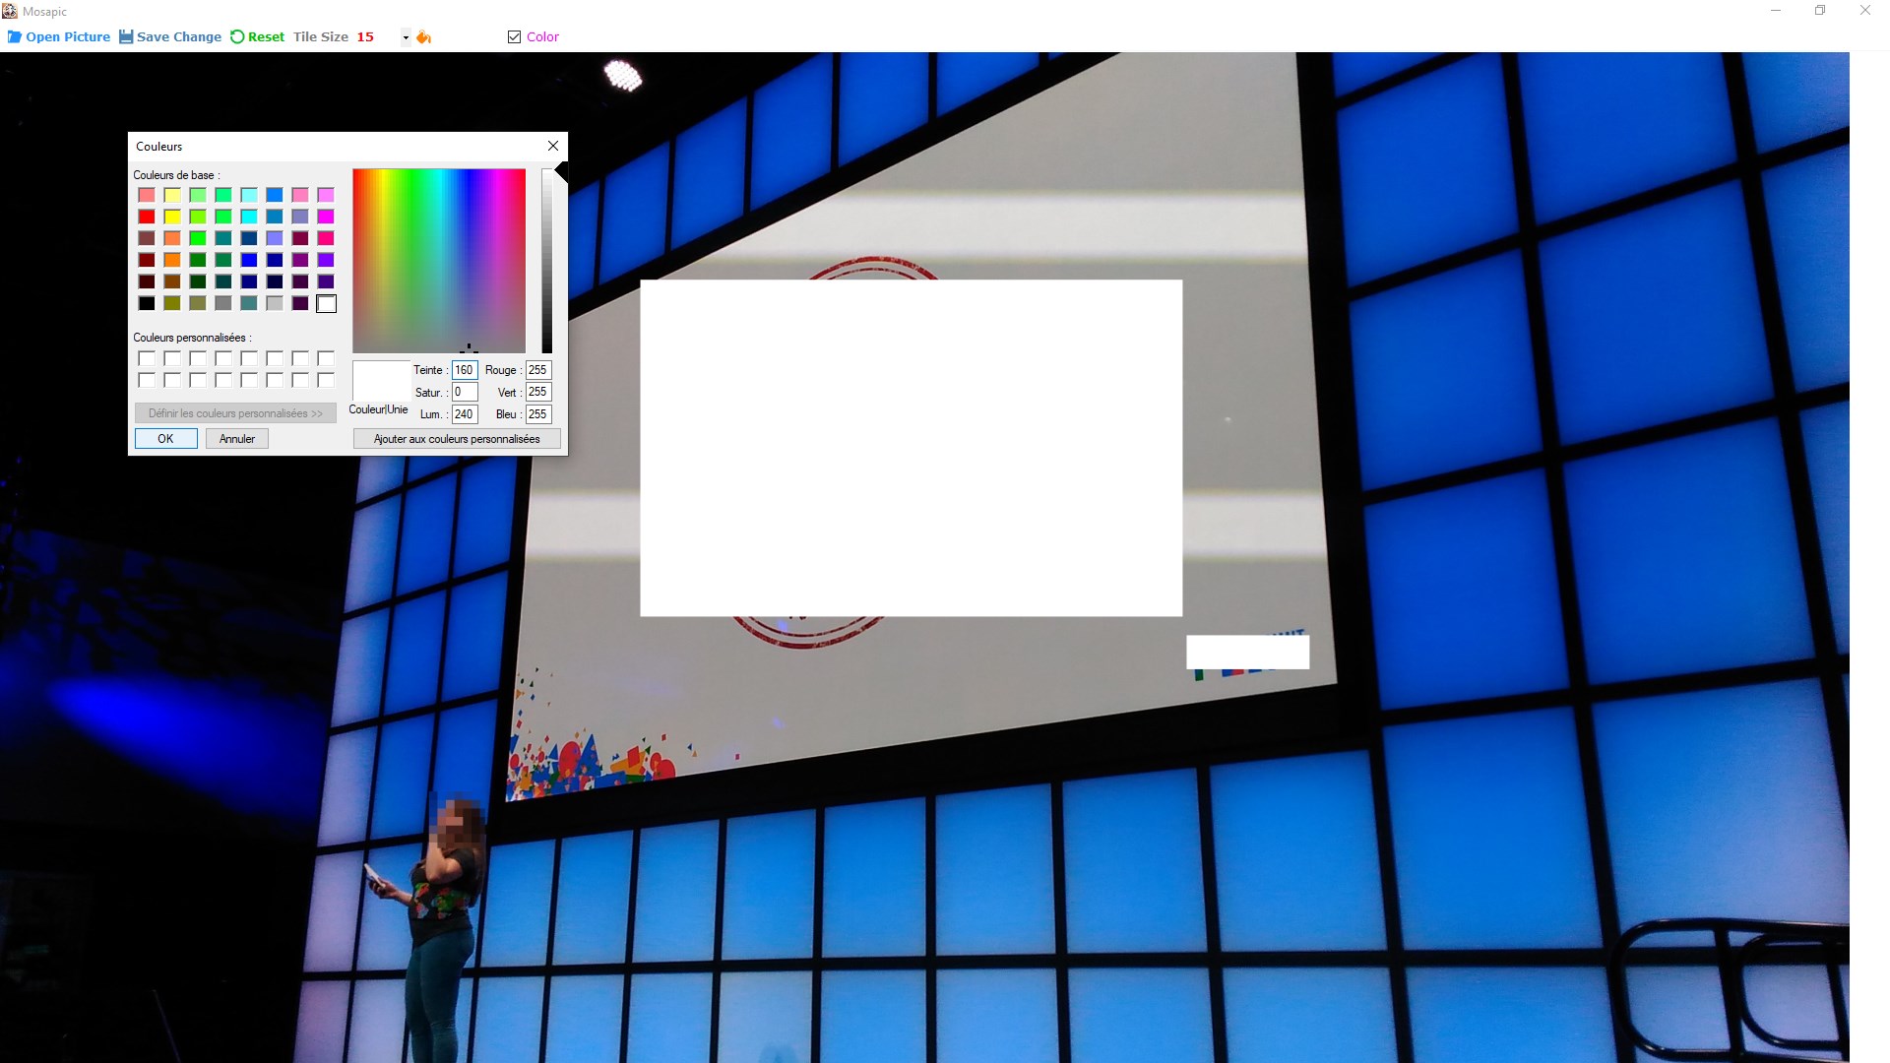1890x1063 pixels.
Task: Toggle the Color checkbox
Action: [x=514, y=37]
